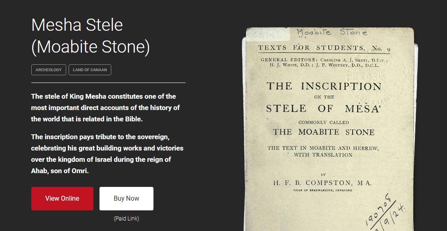Click the STELE OF MEŠA line on cover
The image size is (447, 231).
click(x=323, y=108)
